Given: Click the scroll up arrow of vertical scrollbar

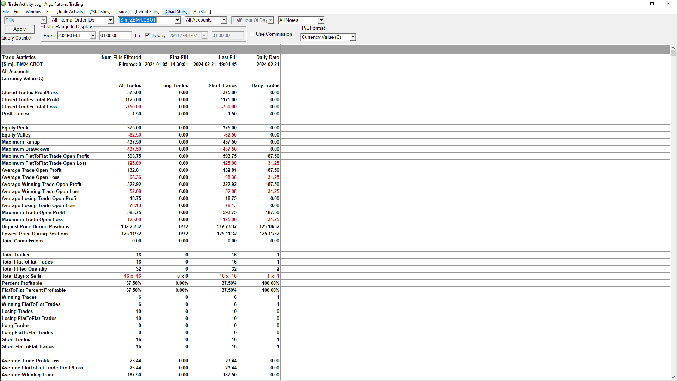Looking at the screenshot, I should pos(673,48).
